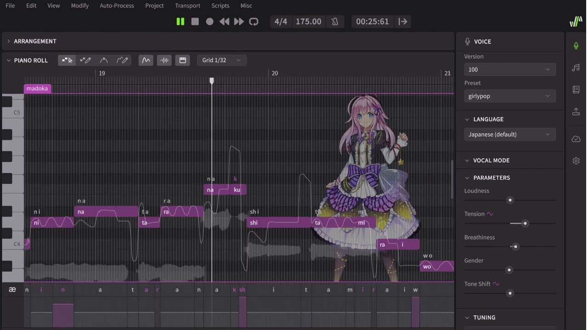The image size is (588, 330).
Task: Collapse the TUNING section
Action: (468, 318)
